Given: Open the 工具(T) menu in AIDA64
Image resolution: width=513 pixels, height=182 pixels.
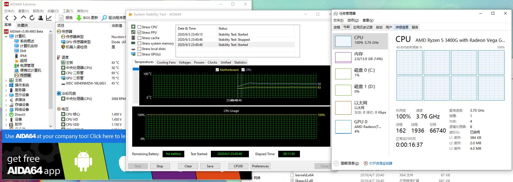Looking at the screenshot, I should [x=68, y=11].
